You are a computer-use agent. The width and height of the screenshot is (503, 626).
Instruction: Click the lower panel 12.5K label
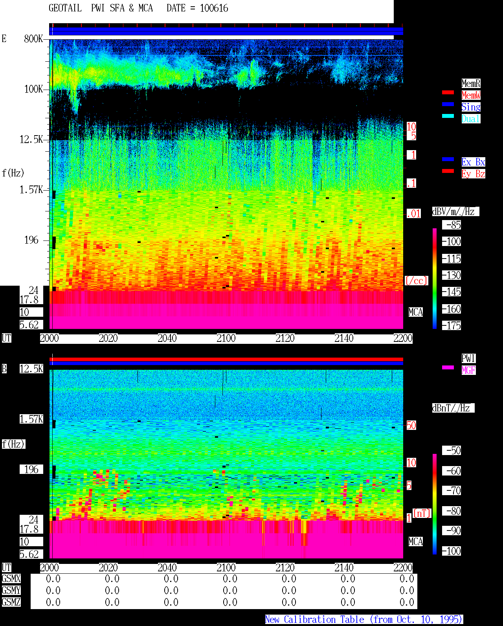(x=31, y=369)
